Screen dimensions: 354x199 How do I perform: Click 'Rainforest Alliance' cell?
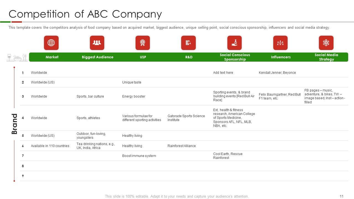[x=181, y=146]
